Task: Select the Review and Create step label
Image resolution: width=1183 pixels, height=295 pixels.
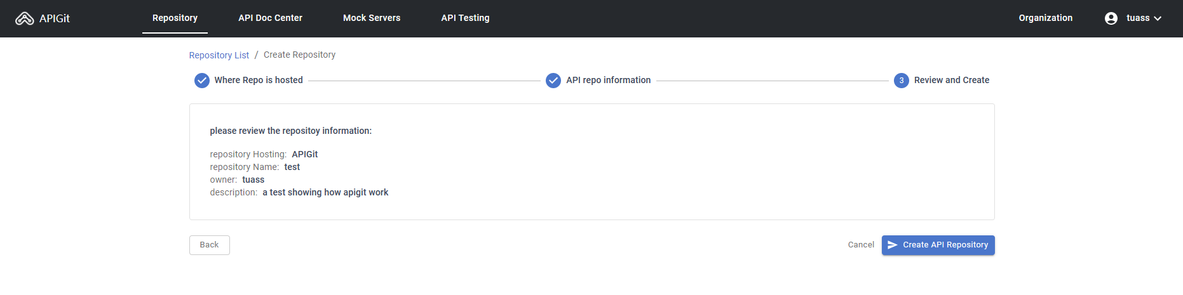Action: (x=952, y=80)
